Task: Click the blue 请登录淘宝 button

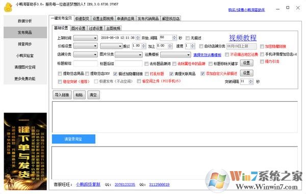Action: (x=73, y=139)
